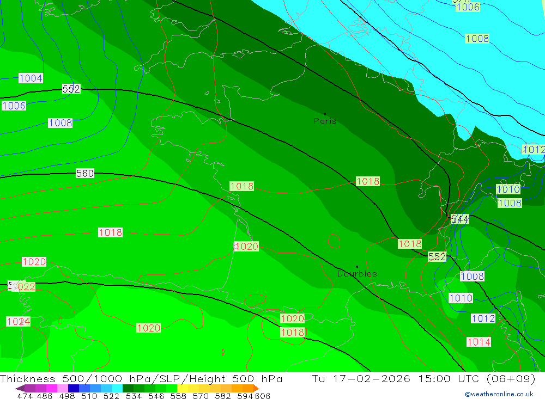Screen dimensions: 545x399
Task: Click the 1022 pressure label
Action: (23, 287)
